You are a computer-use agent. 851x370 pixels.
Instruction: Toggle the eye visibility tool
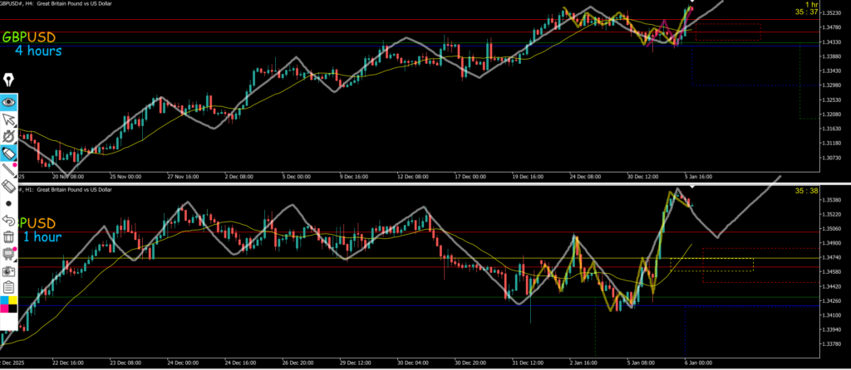click(x=9, y=102)
